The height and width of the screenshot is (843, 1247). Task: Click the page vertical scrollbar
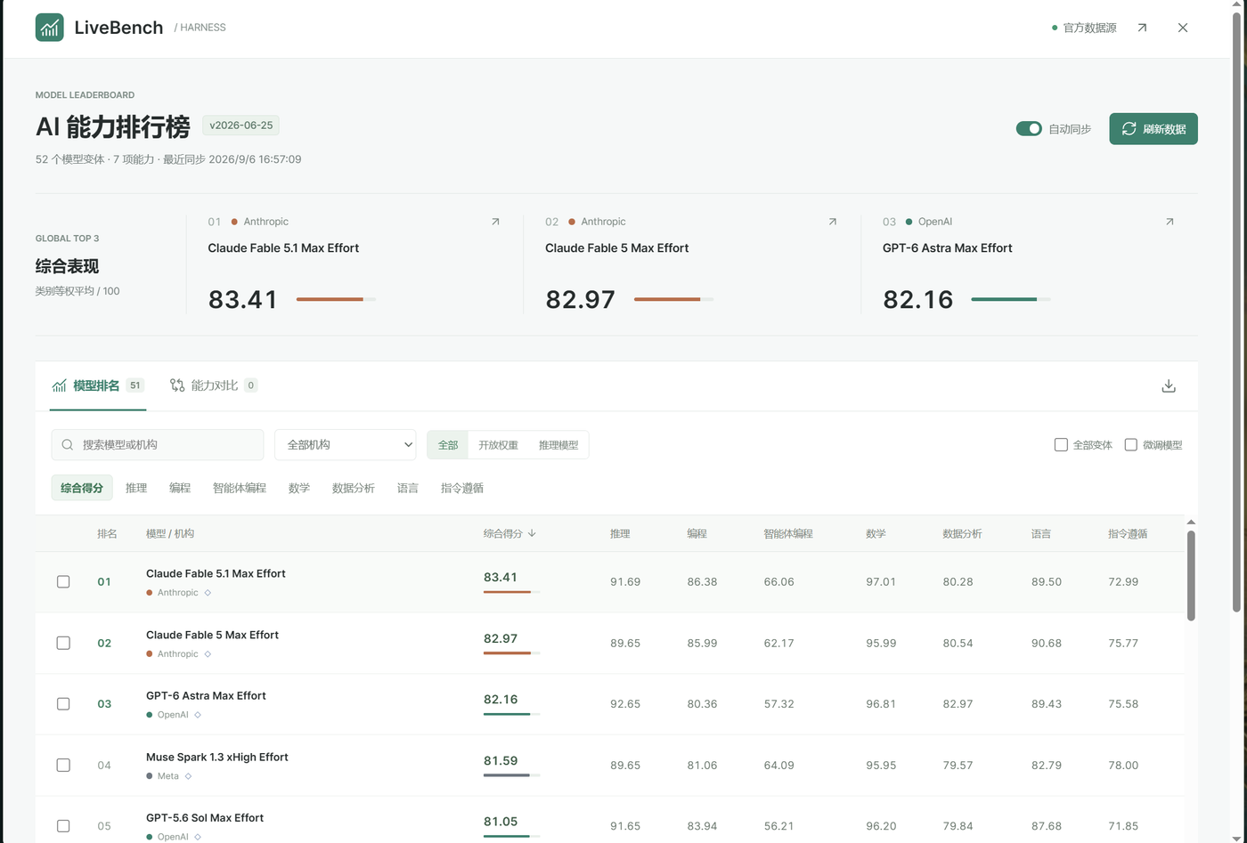[x=1236, y=312]
